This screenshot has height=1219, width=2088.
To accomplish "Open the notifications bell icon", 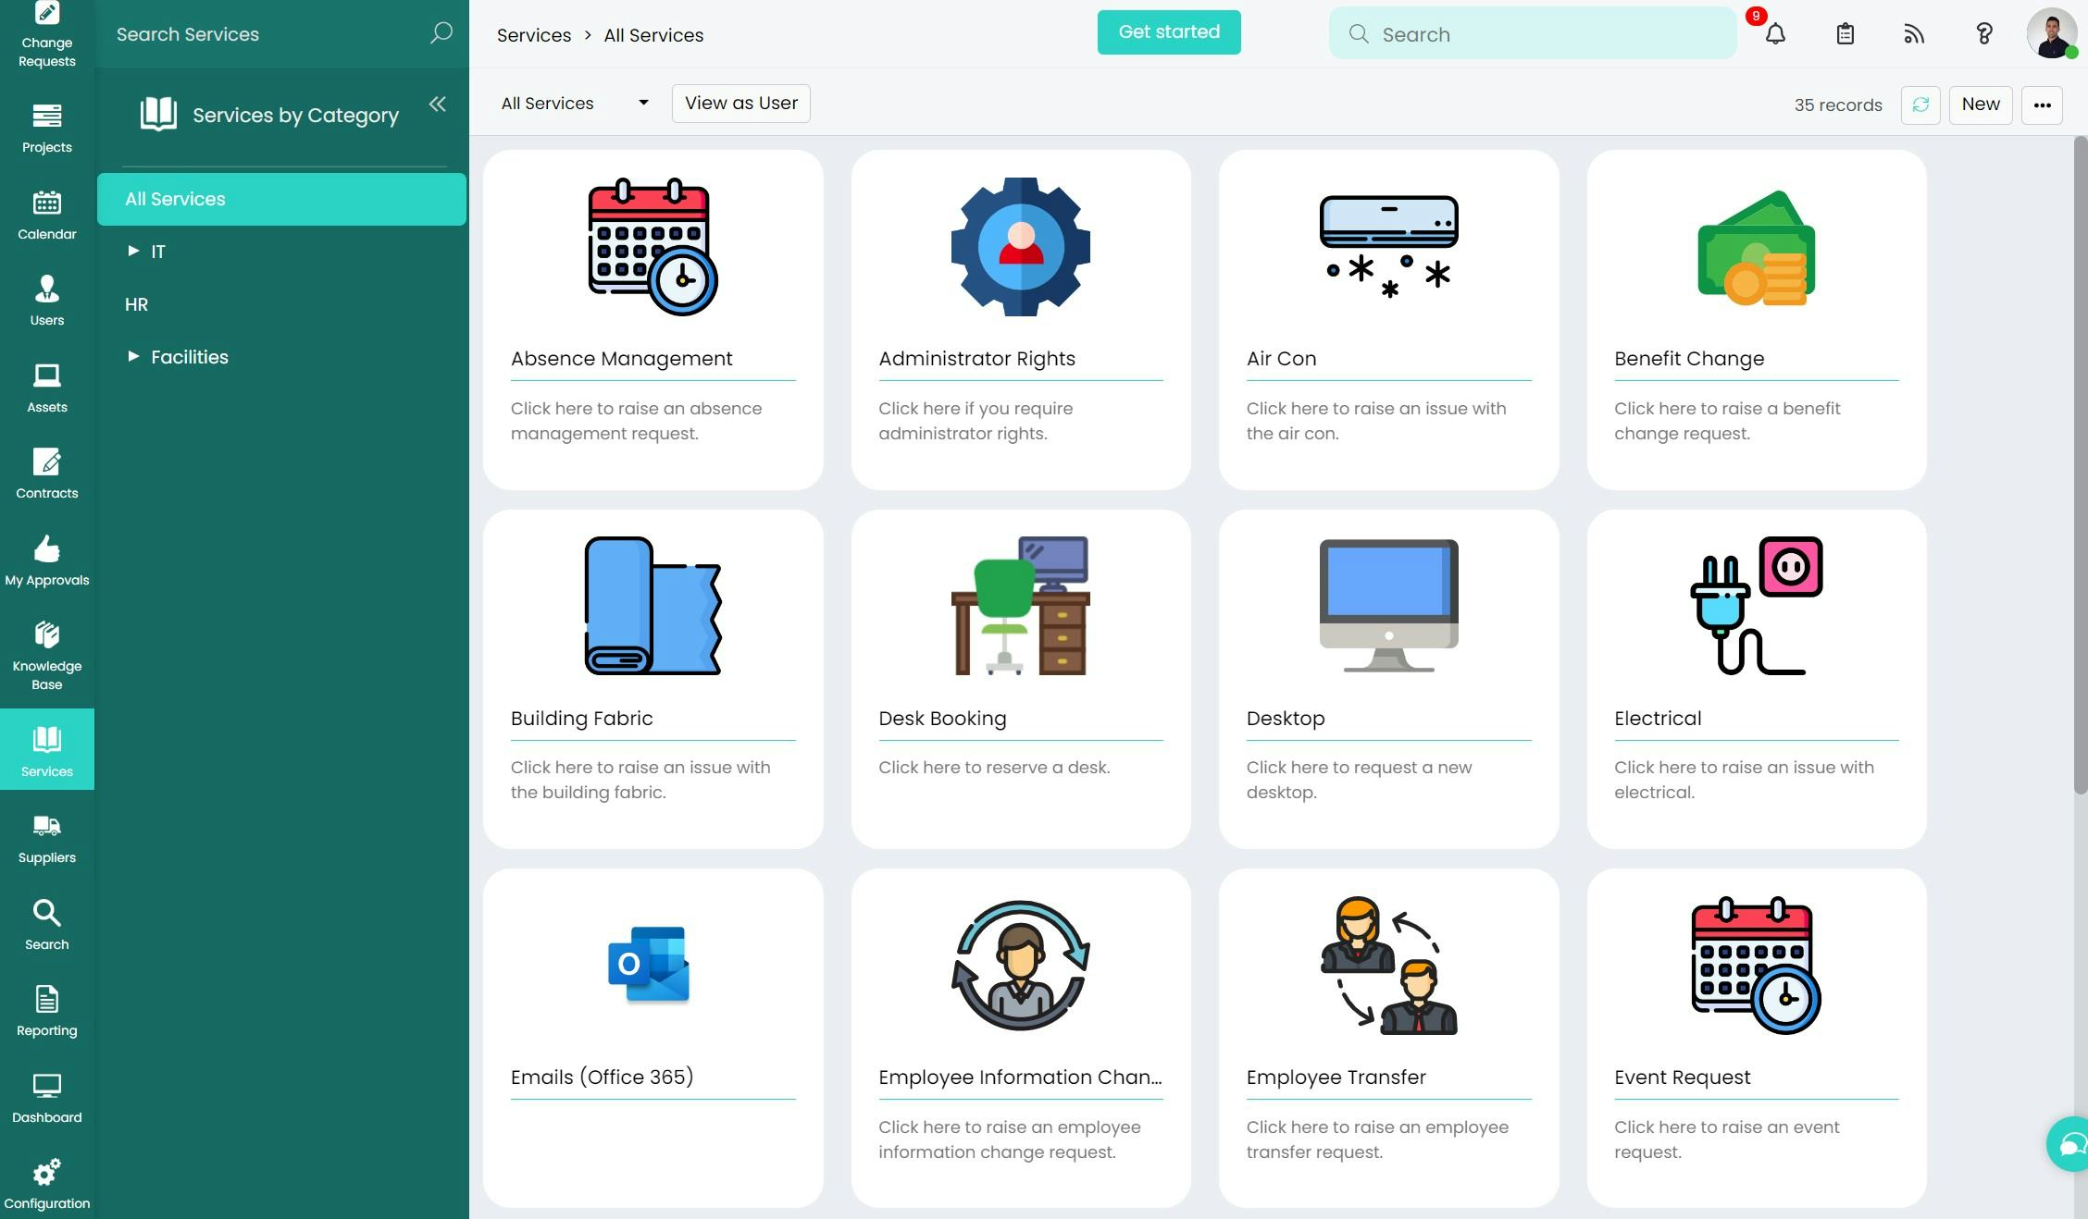I will click(x=1774, y=34).
